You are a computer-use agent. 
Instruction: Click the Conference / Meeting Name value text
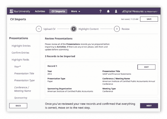click(129, 83)
